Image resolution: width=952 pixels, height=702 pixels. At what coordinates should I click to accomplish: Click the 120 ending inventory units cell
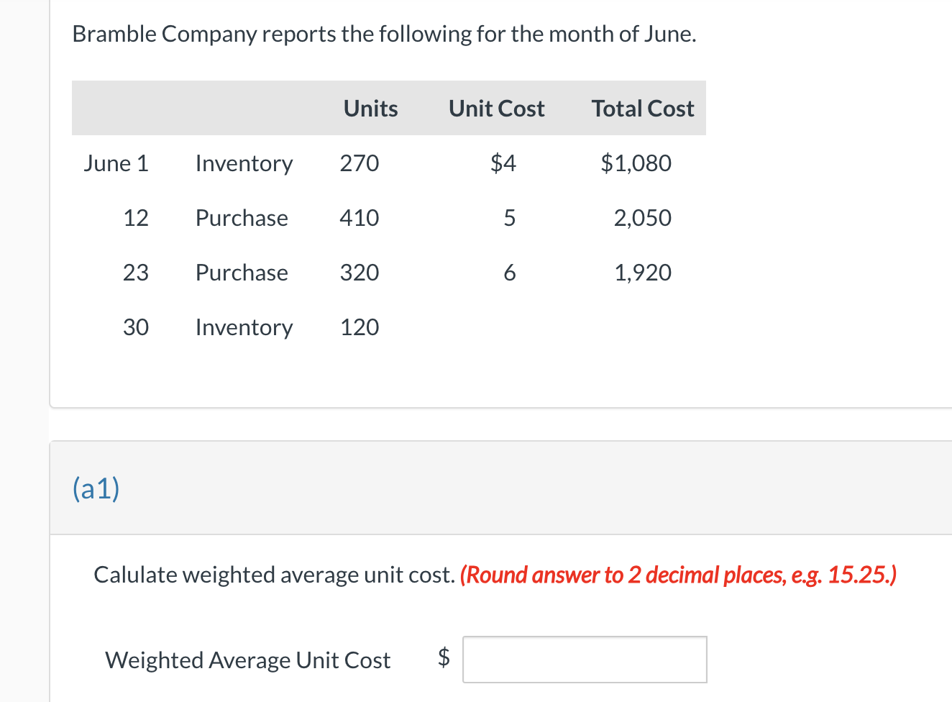[360, 327]
